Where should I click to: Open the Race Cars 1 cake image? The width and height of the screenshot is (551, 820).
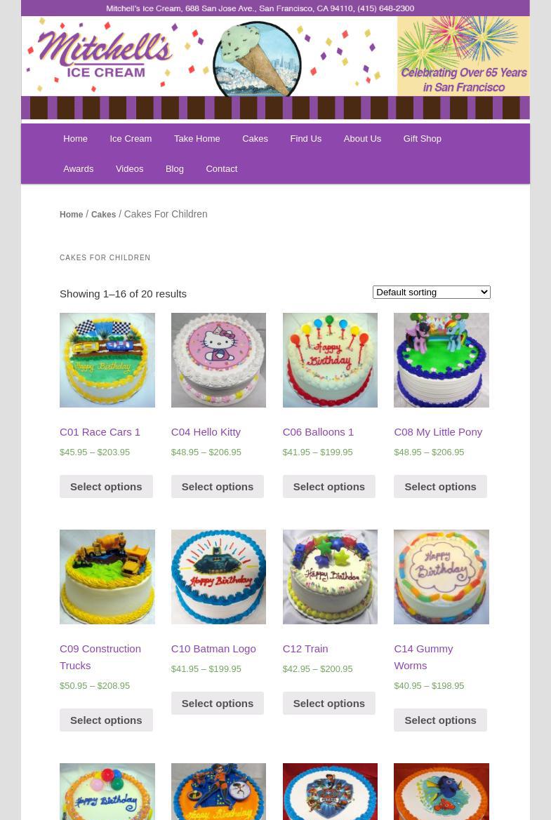(x=107, y=360)
